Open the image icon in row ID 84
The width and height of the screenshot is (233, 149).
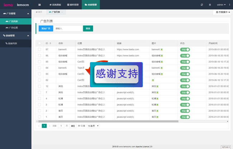click(162, 68)
